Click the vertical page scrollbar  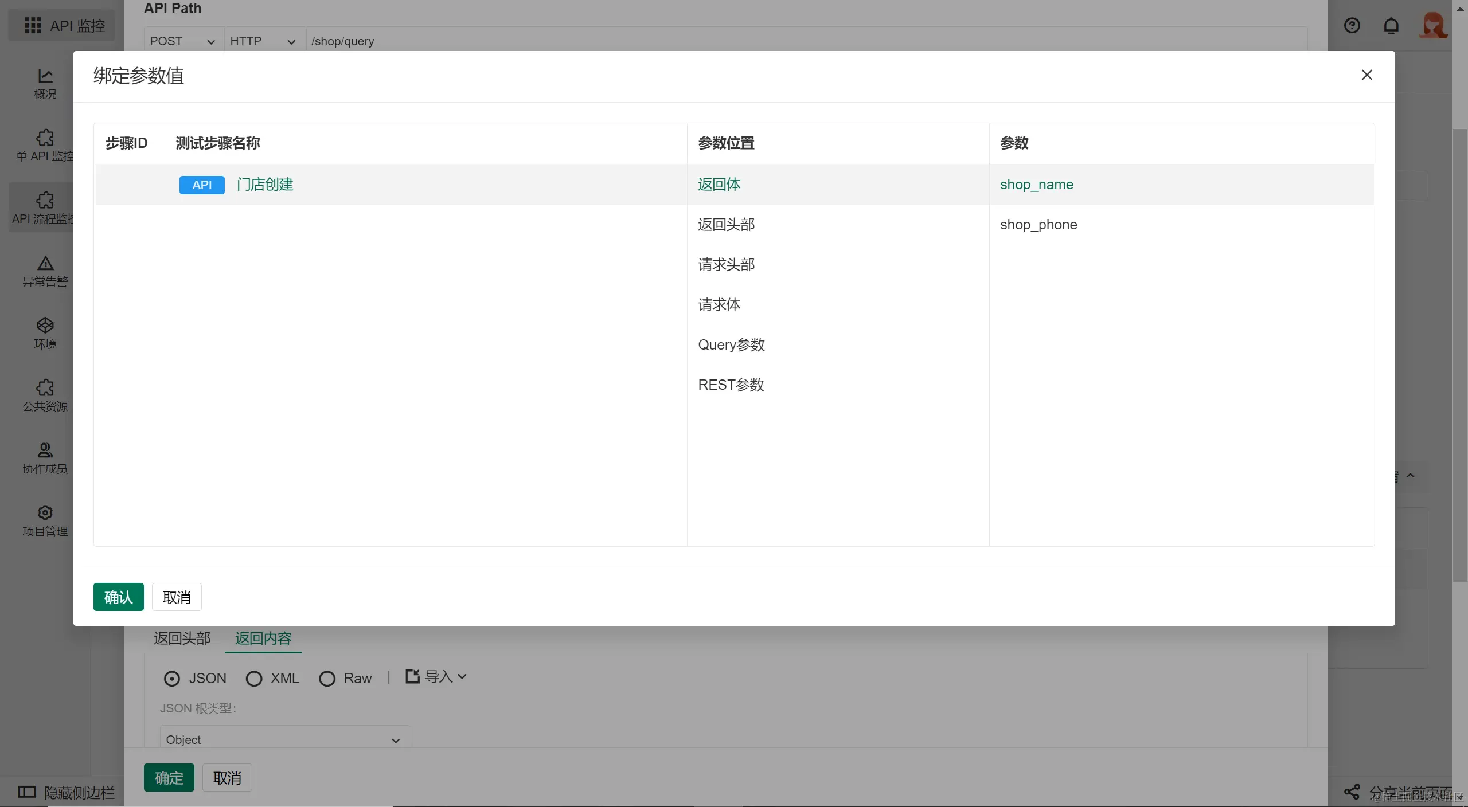(1459, 355)
